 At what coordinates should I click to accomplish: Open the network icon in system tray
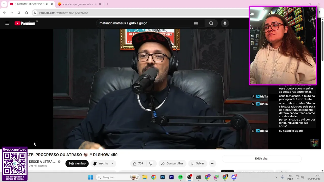point(298,177)
